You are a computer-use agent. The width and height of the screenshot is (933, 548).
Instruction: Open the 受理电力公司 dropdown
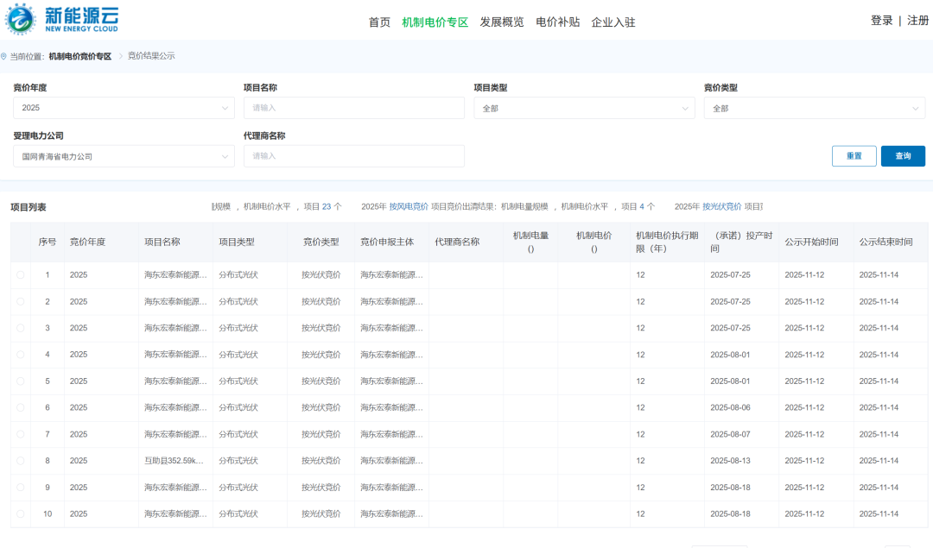point(124,156)
